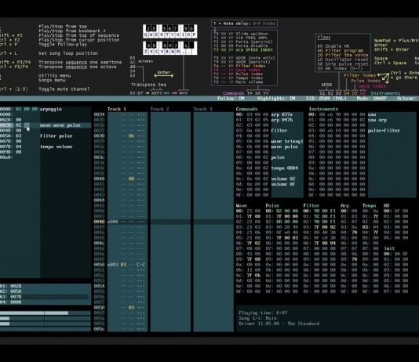Focus the Filter table header

(311, 205)
